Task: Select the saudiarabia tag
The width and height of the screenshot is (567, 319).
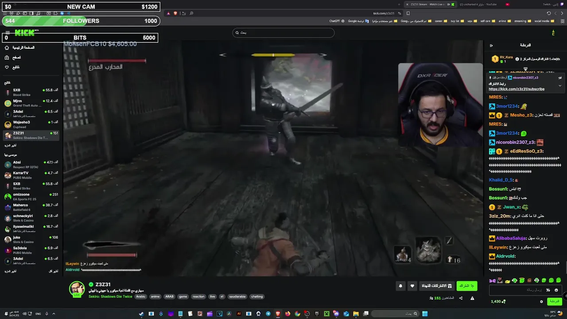Action: [237, 296]
